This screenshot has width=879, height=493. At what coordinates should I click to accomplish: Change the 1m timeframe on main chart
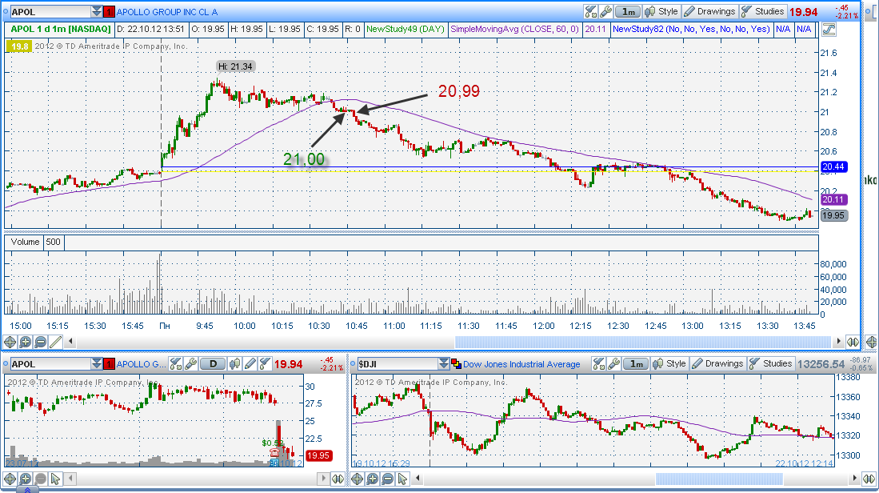click(x=628, y=12)
